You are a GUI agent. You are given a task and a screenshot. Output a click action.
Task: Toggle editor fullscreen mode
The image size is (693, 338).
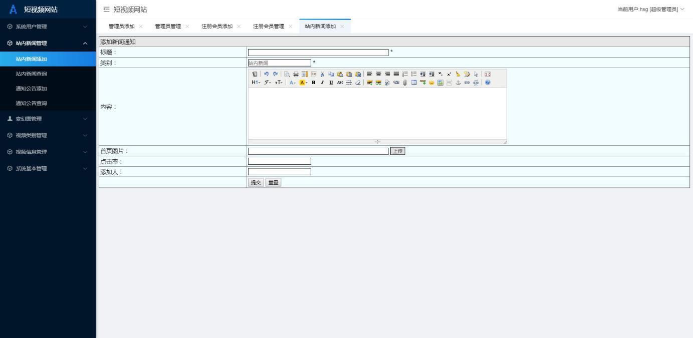[488, 74]
